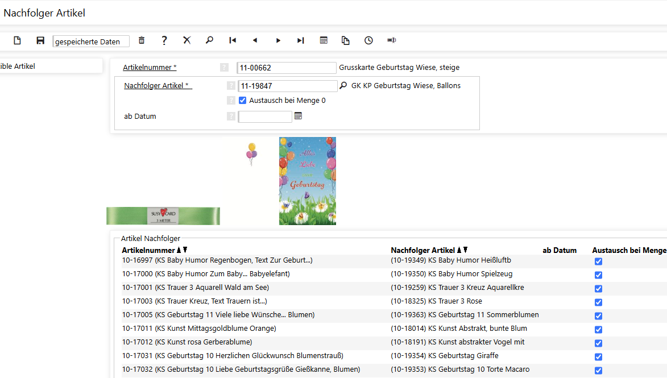This screenshot has height=378, width=667.
Task: Toggle the Austausch bei Menge 0 checkbox
Action: (x=243, y=101)
